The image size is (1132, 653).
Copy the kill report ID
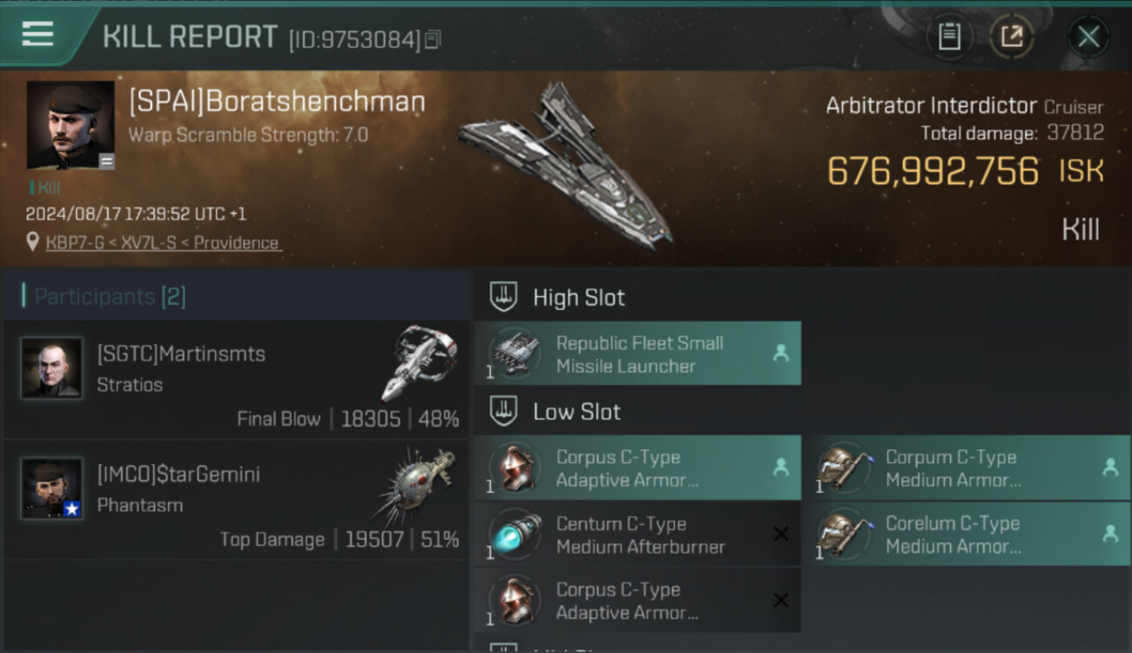point(433,39)
